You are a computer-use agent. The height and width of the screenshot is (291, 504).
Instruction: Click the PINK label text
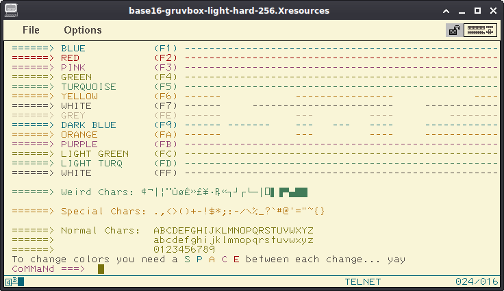coord(73,68)
